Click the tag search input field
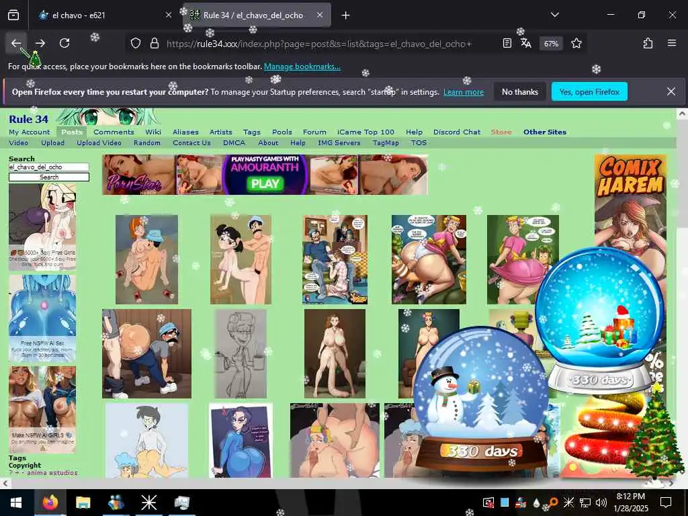Image resolution: width=688 pixels, height=516 pixels. coord(48,167)
